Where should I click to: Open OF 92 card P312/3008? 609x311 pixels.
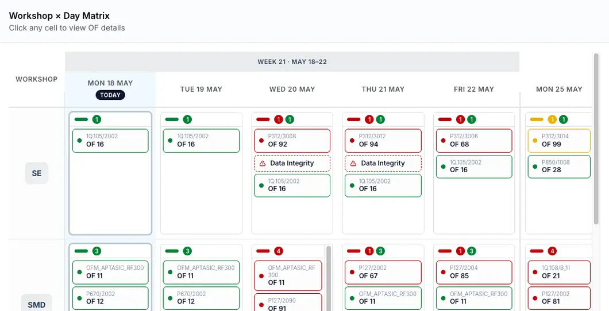[292, 141]
